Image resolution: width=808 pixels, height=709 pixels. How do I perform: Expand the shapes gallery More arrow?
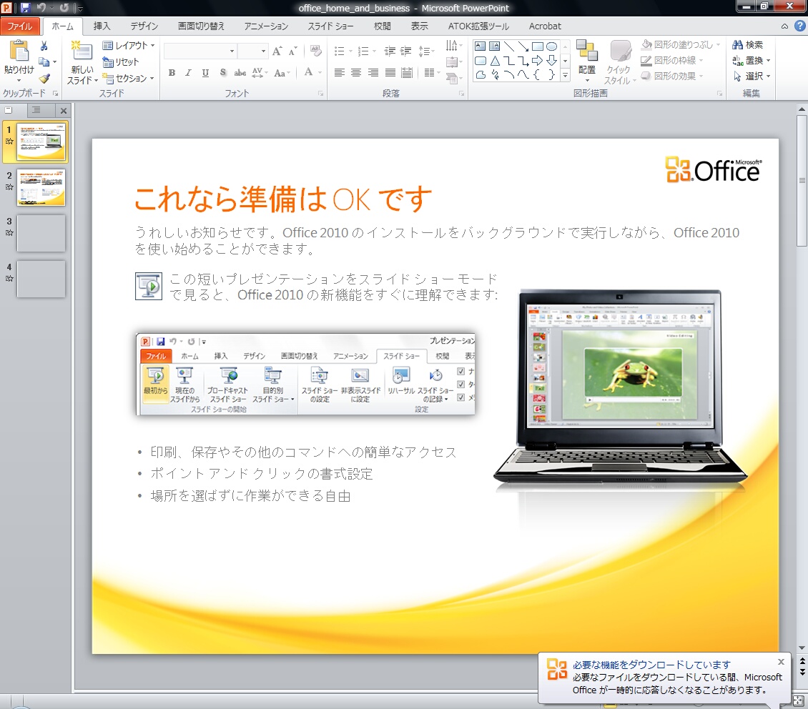point(566,75)
